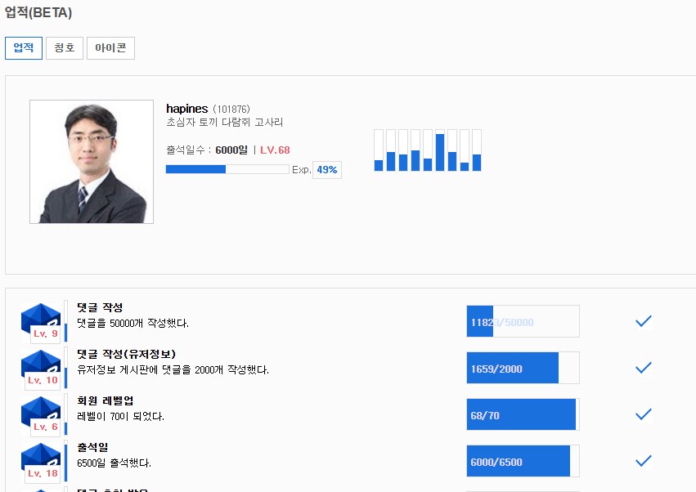This screenshot has height=492, width=696.
Task: Click the 출석일 Lv. 18 badge icon
Action: point(41,461)
